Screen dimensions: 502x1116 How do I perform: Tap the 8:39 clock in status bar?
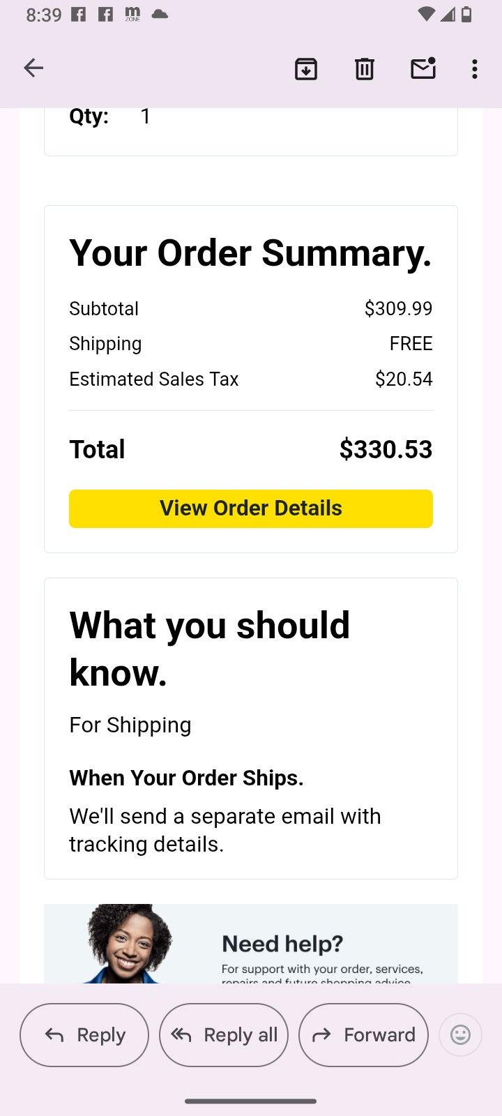pos(44,15)
